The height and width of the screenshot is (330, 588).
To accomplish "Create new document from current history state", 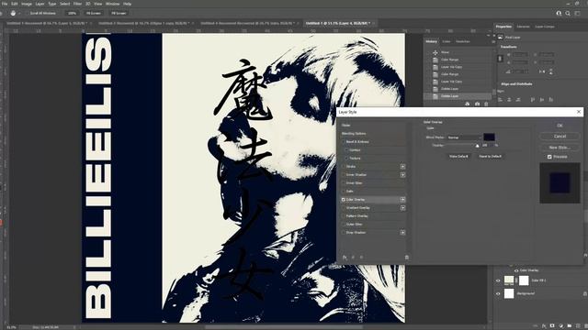I will [468, 104].
